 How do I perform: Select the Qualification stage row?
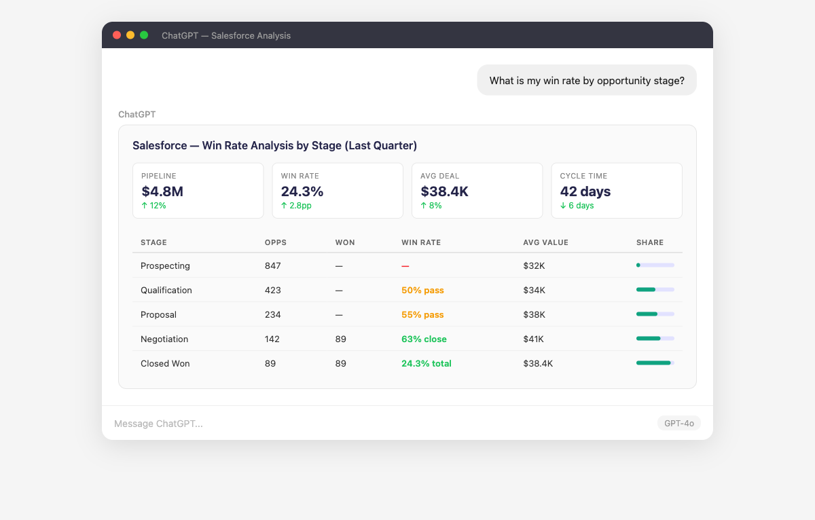click(x=407, y=290)
